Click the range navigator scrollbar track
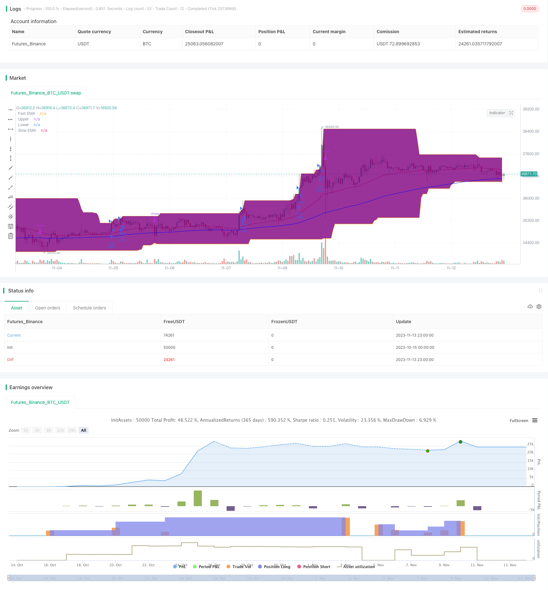 (x=272, y=578)
